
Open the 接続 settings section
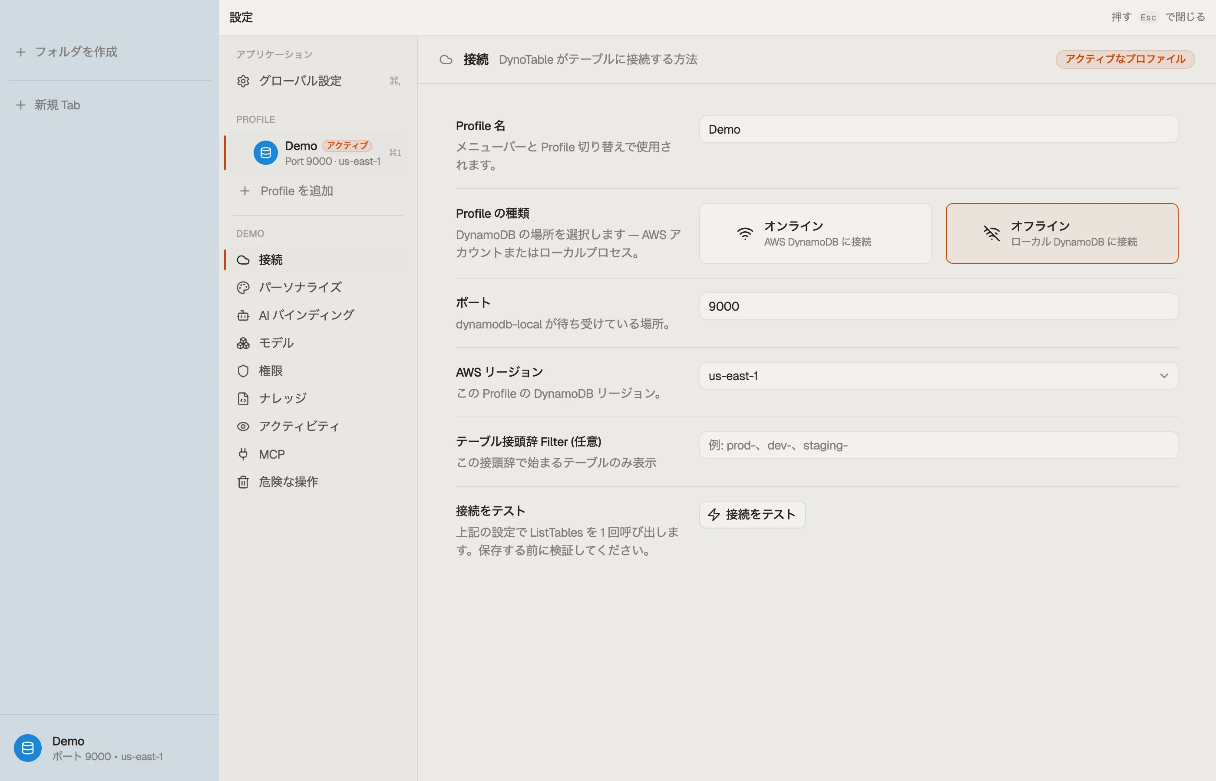pos(318,260)
